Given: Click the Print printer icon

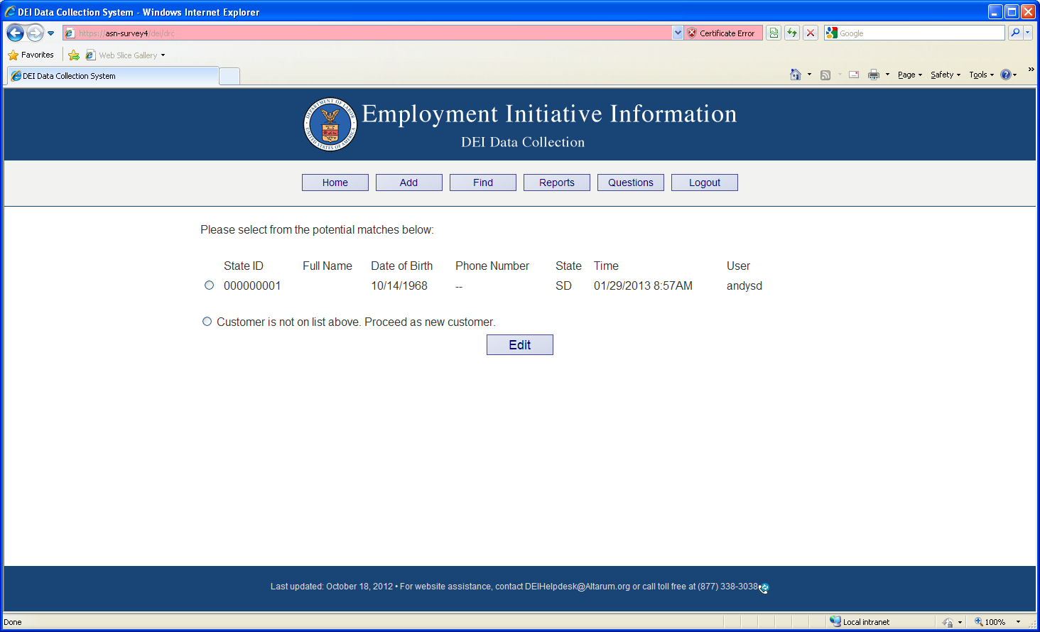Looking at the screenshot, I should pos(874,75).
